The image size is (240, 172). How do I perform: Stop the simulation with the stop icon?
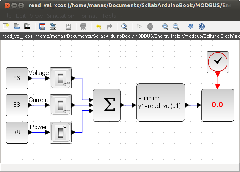(x=150, y=27)
